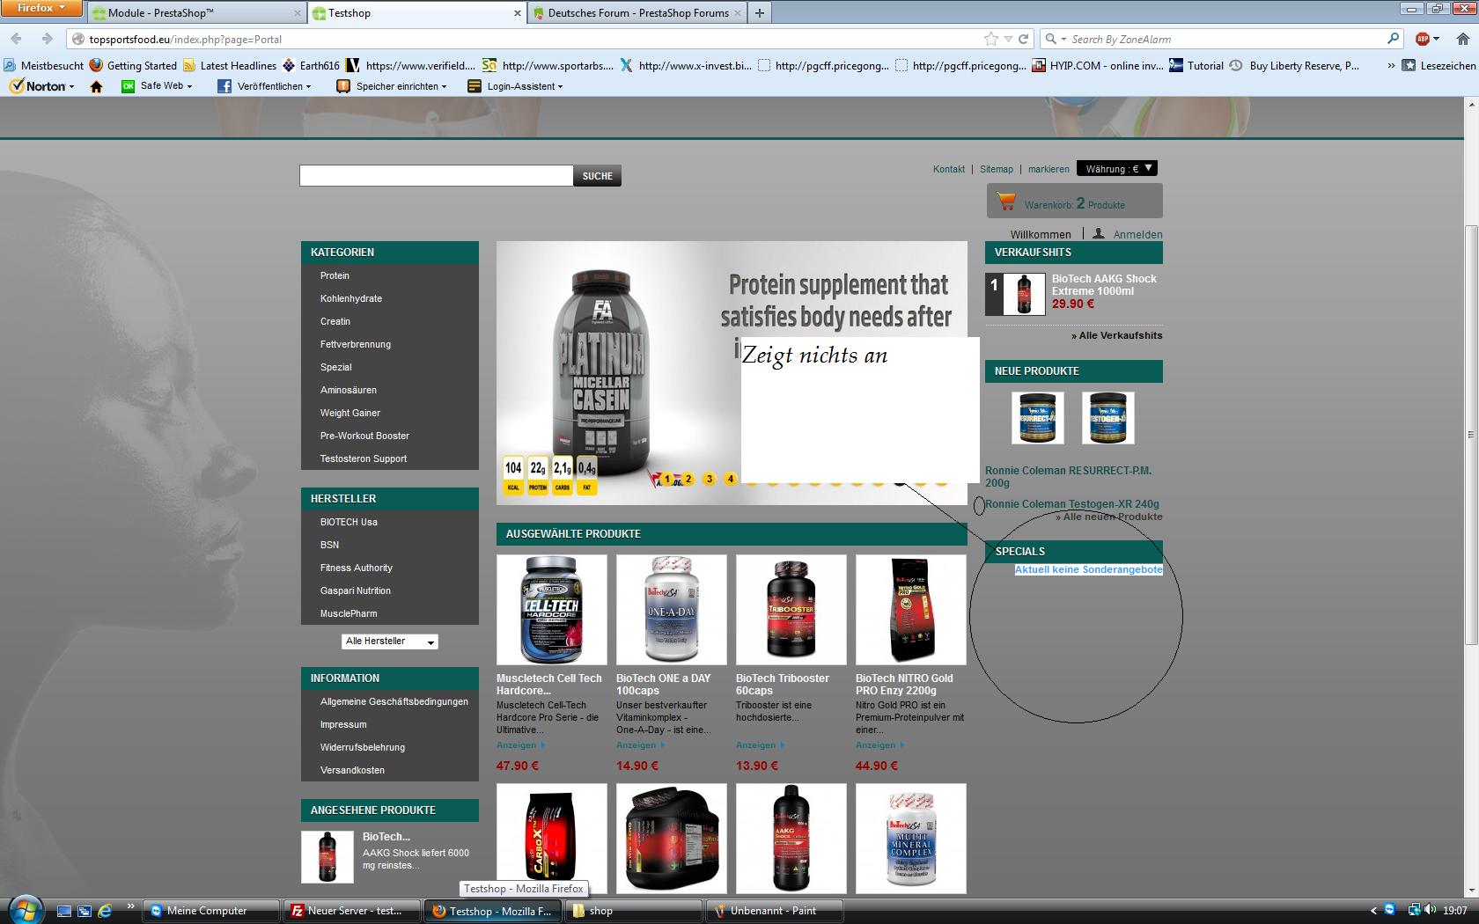Open the Meistbesucht bookmark folder
Screen dimensions: 1479x924
pyautogui.click(x=44, y=65)
